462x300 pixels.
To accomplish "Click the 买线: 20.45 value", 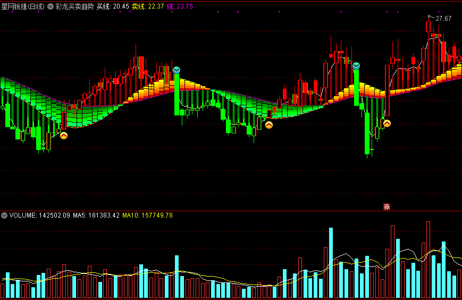I will (x=113, y=6).
